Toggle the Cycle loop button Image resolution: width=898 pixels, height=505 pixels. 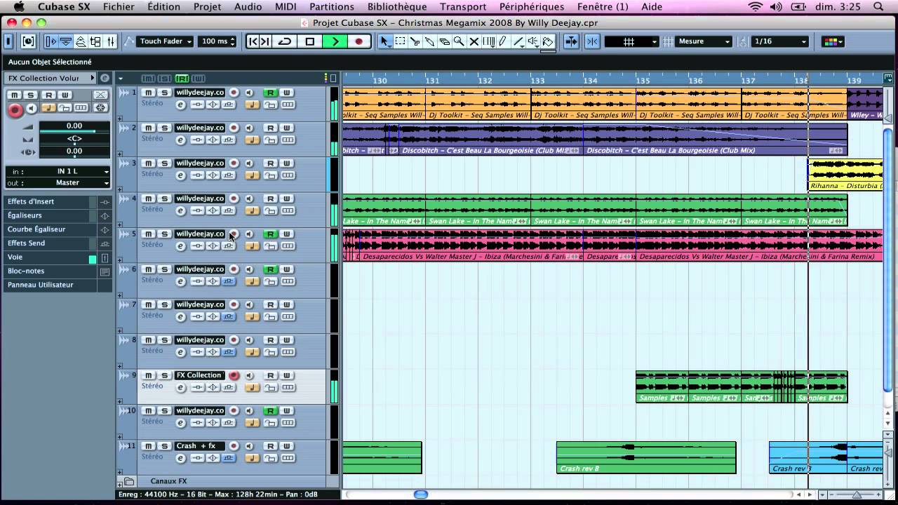(x=284, y=41)
